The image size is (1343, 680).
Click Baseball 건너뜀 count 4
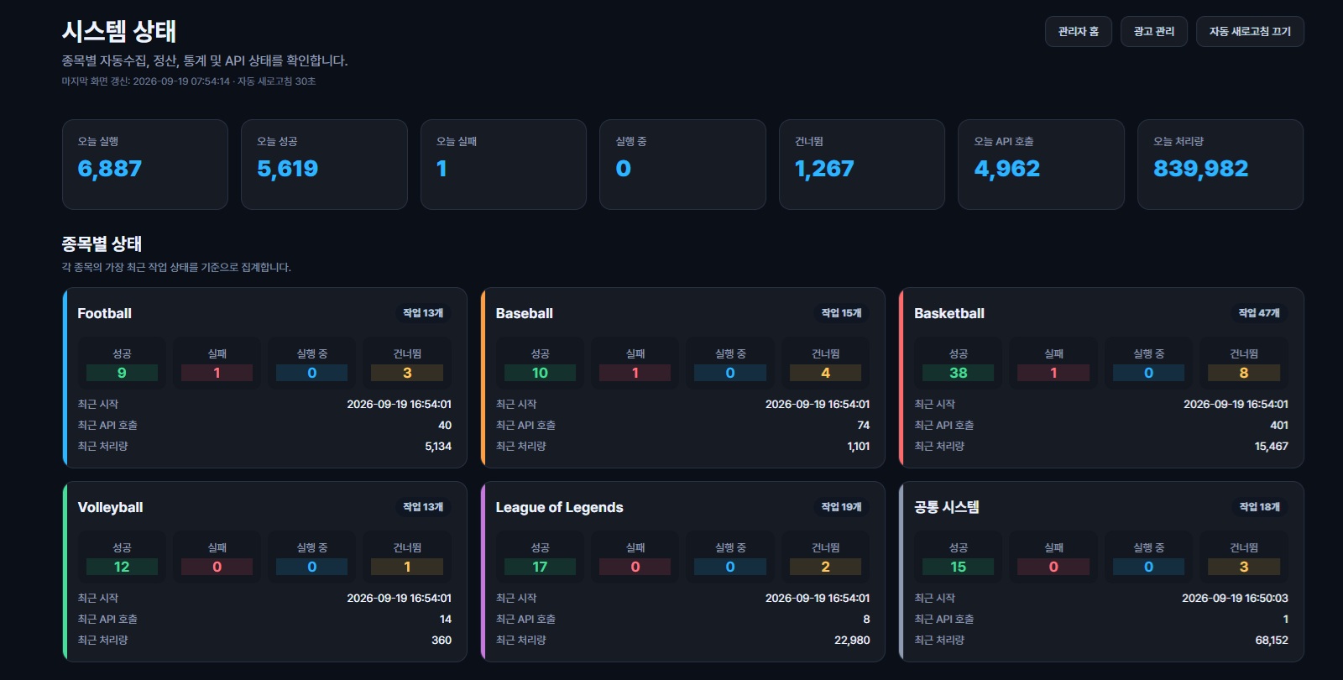825,373
